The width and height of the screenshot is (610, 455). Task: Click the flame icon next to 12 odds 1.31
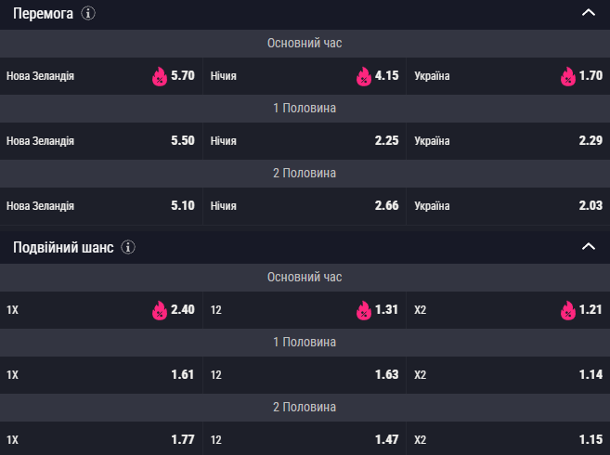point(364,310)
